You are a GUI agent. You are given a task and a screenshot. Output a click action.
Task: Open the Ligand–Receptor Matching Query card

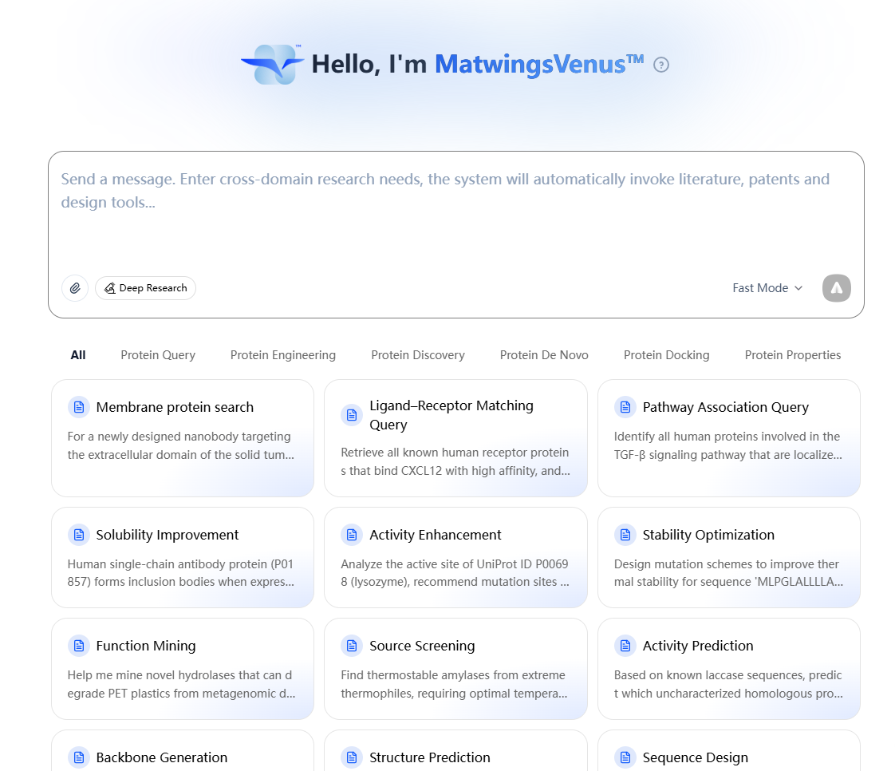455,438
